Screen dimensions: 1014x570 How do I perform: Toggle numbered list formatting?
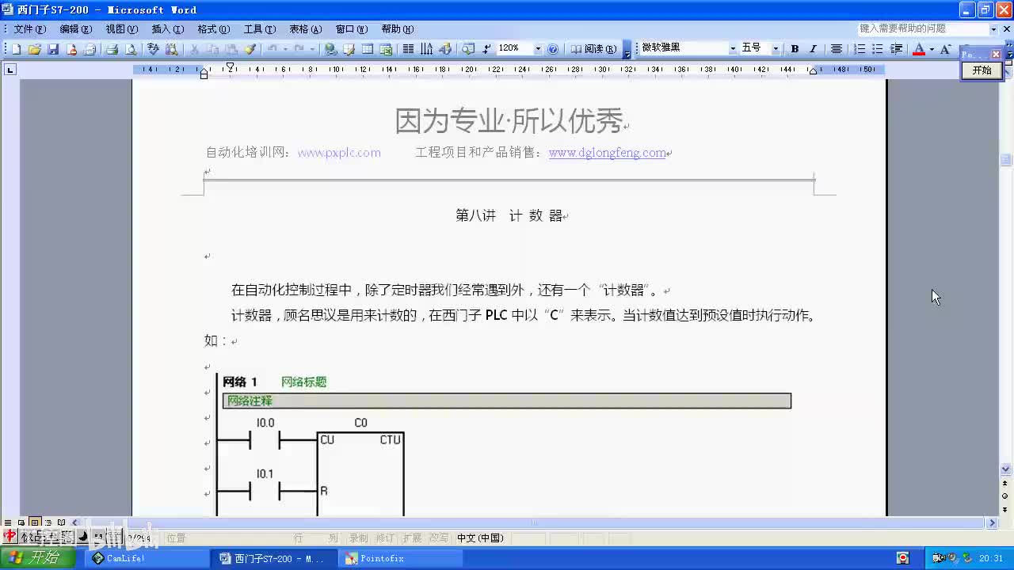pyautogui.click(x=860, y=49)
